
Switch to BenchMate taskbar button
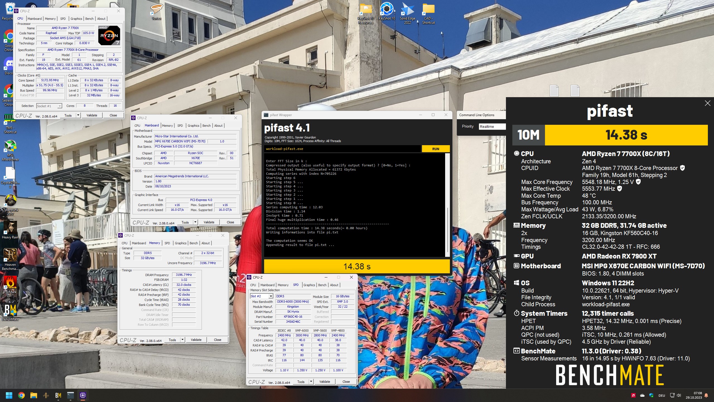58,395
